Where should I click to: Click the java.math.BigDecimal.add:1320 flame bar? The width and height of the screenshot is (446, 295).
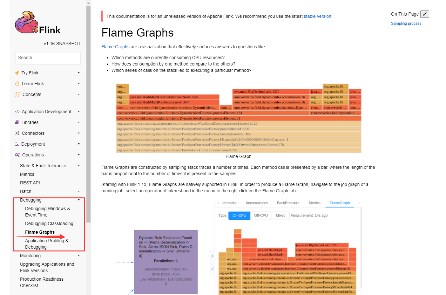(271, 92)
